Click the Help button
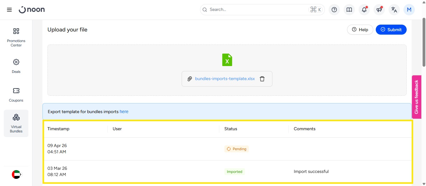This screenshot has width=426, height=186. (x=360, y=30)
